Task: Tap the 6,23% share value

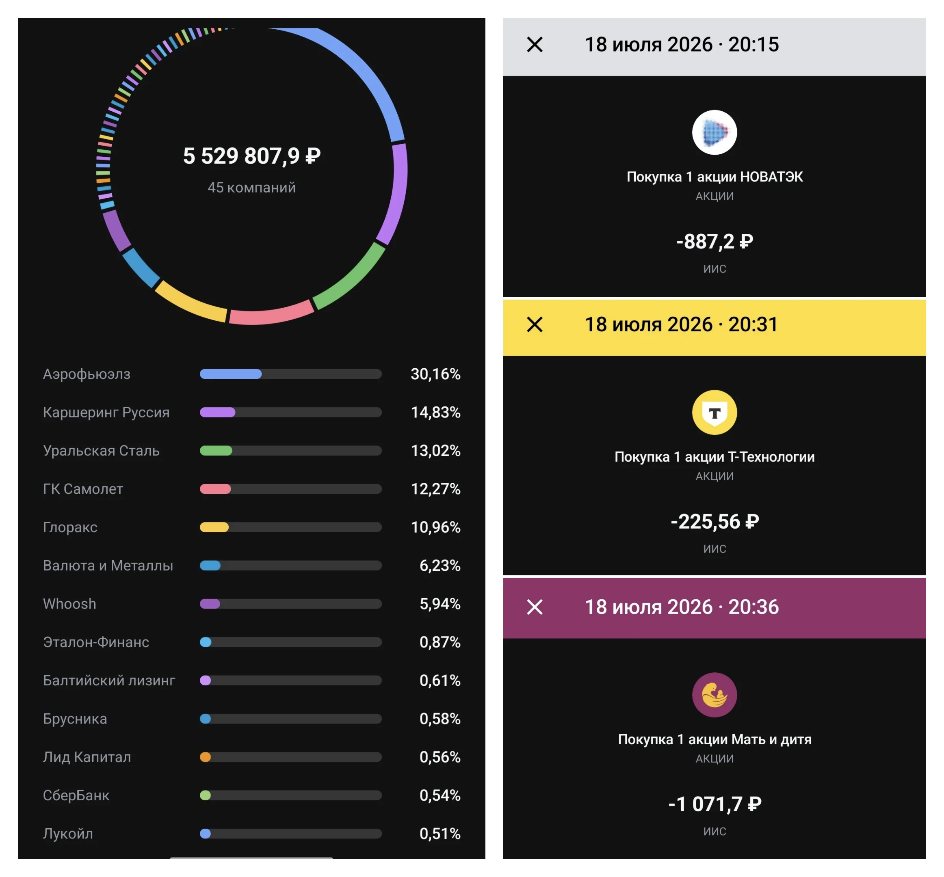Action: tap(440, 565)
